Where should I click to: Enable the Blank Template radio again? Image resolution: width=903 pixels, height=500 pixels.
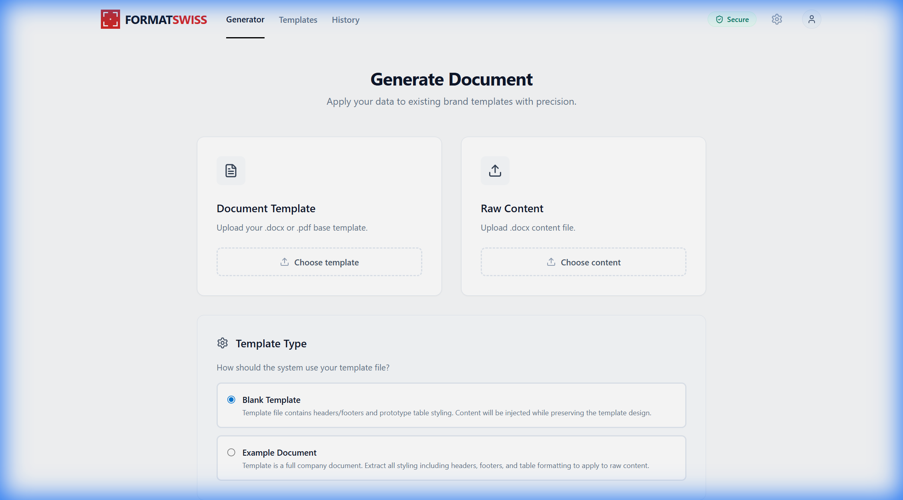[231, 399]
